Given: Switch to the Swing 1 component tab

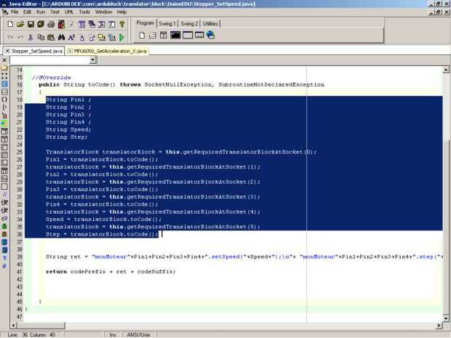Looking at the screenshot, I should tap(167, 23).
